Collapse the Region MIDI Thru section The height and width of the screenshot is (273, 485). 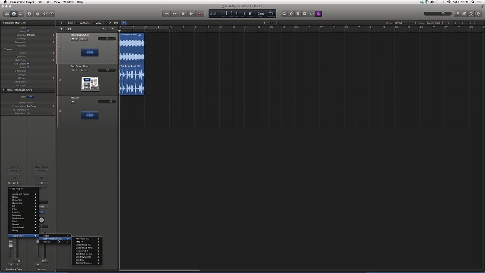point(3,23)
